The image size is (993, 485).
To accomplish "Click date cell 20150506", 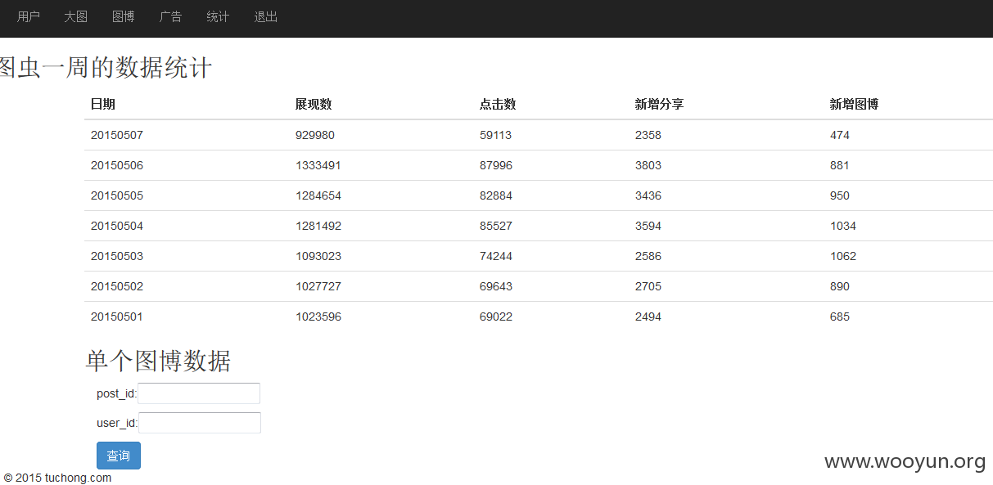I will [x=117, y=165].
